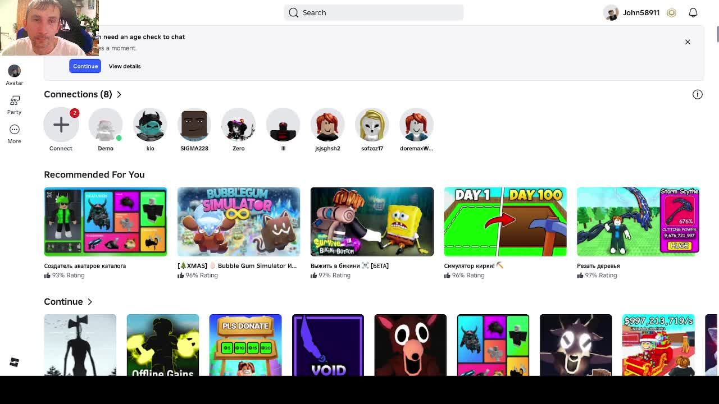Open the Симулятор кирки title link
This screenshot has width=719, height=404.
tap(474, 266)
